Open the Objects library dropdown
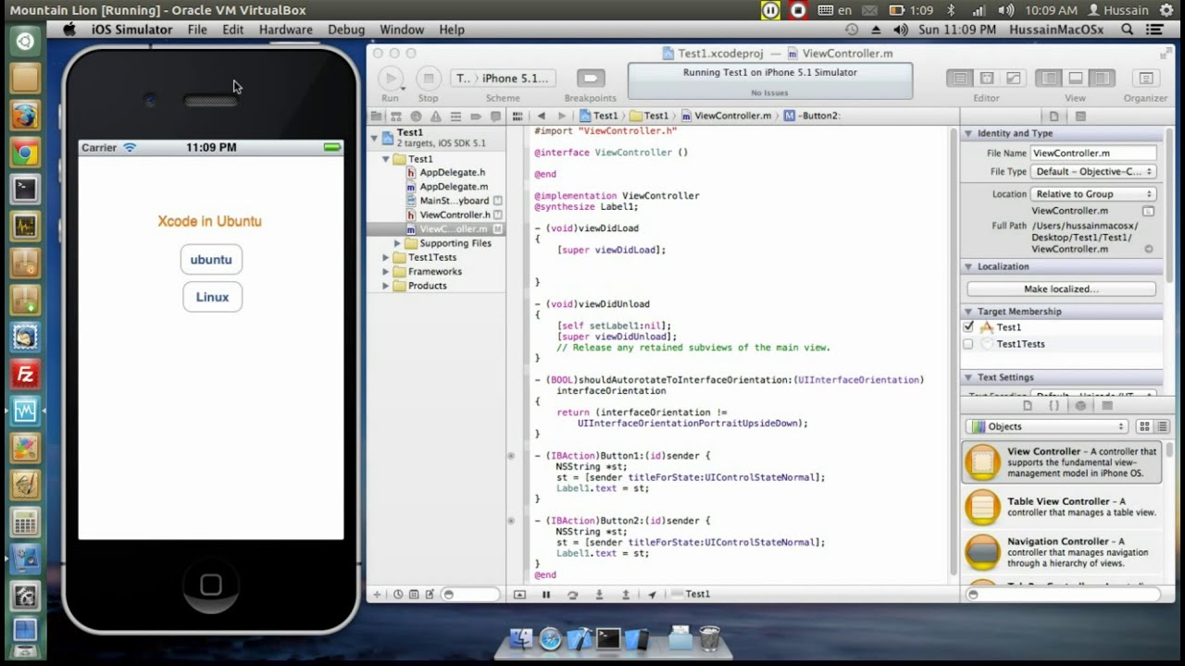1185x666 pixels. coord(1046,426)
